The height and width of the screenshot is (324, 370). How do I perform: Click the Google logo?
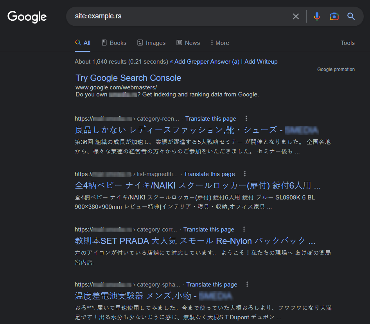point(27,16)
